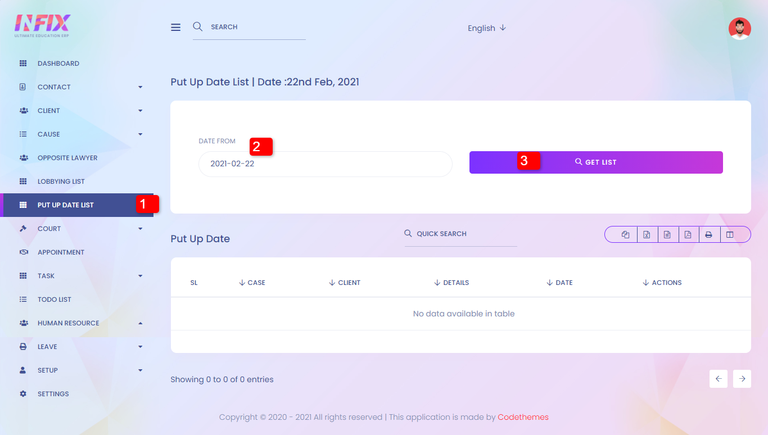Image resolution: width=768 pixels, height=435 pixels.
Task: Open the column visibility icon
Action: [730, 235]
